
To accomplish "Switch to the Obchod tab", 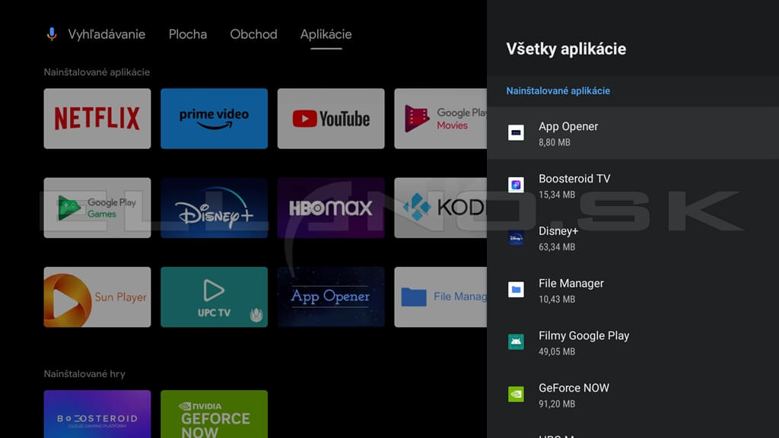I will point(253,34).
